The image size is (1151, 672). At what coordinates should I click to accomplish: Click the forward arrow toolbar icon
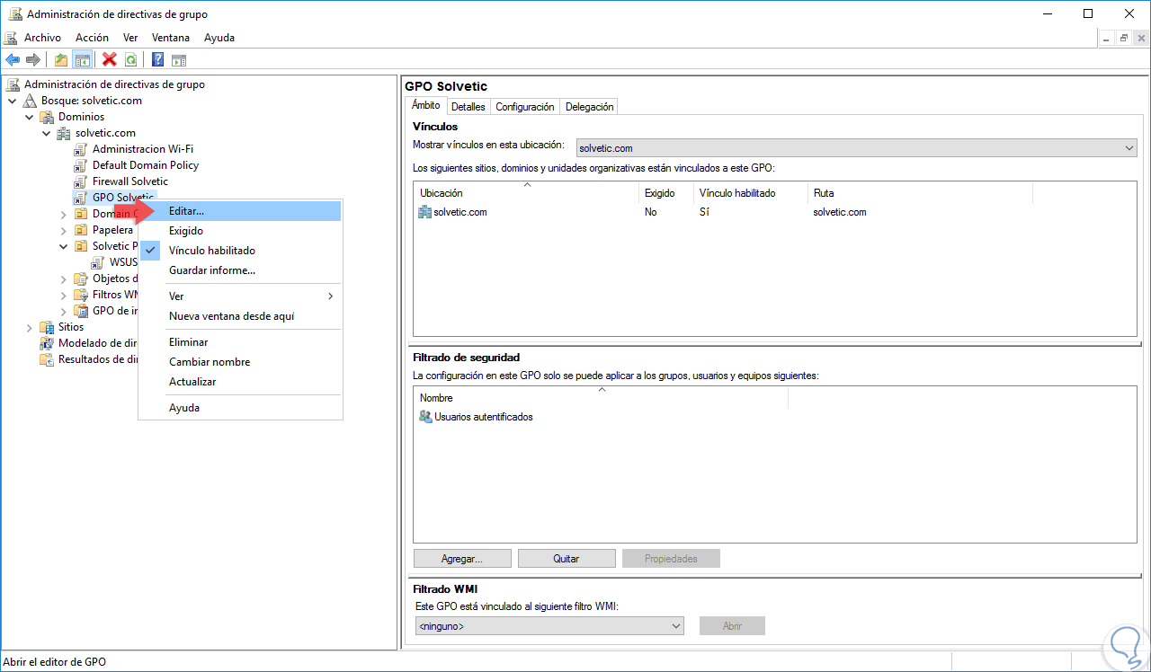click(x=33, y=59)
